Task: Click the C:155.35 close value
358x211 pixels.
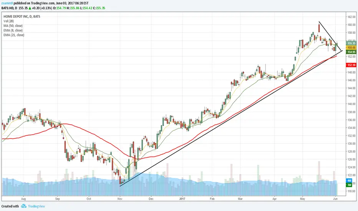Action: [x=99, y=8]
